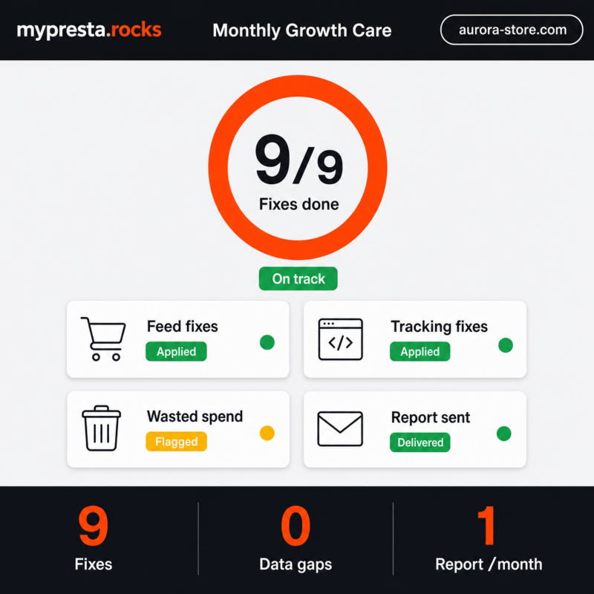Click the 1 Report /month stat
Image resolution: width=594 pixels, height=594 pixels.
489,538
